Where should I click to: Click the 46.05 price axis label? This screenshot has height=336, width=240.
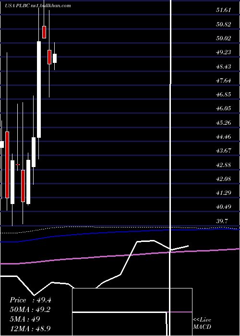224,108
